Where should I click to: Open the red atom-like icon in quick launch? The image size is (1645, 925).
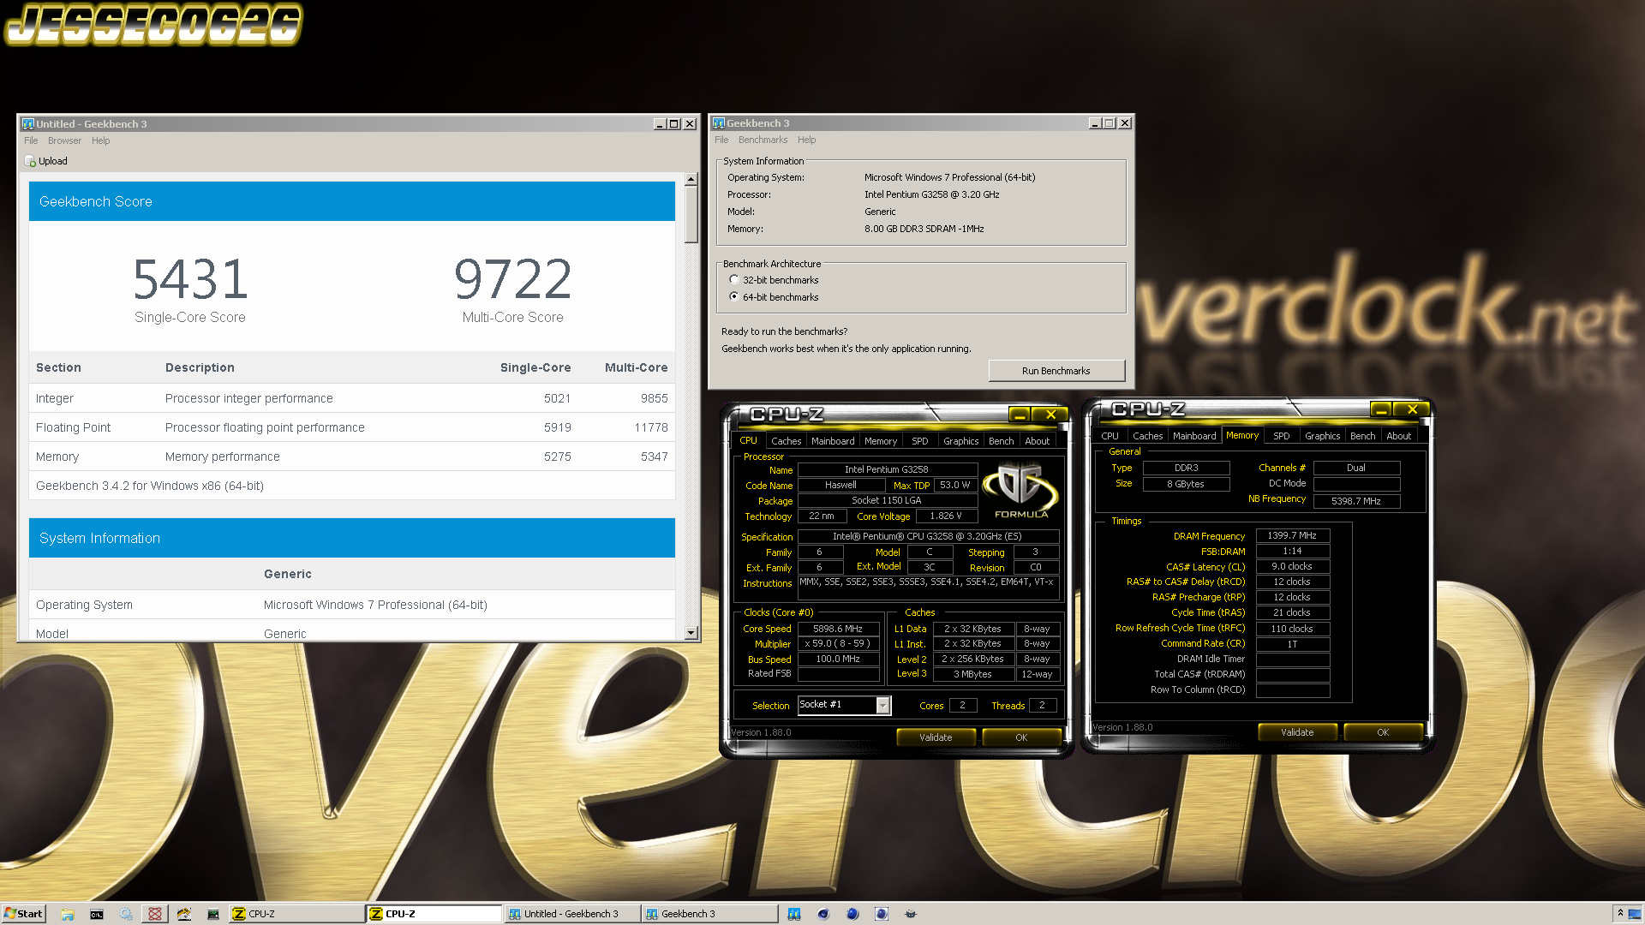(155, 914)
